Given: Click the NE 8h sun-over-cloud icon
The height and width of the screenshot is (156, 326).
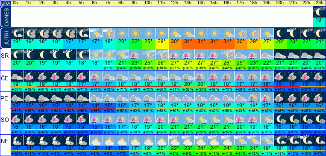Looking at the screenshot, I should click(122, 140).
